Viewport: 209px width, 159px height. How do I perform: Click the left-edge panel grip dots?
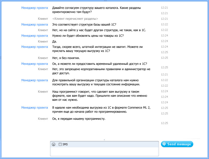(x=1, y=58)
